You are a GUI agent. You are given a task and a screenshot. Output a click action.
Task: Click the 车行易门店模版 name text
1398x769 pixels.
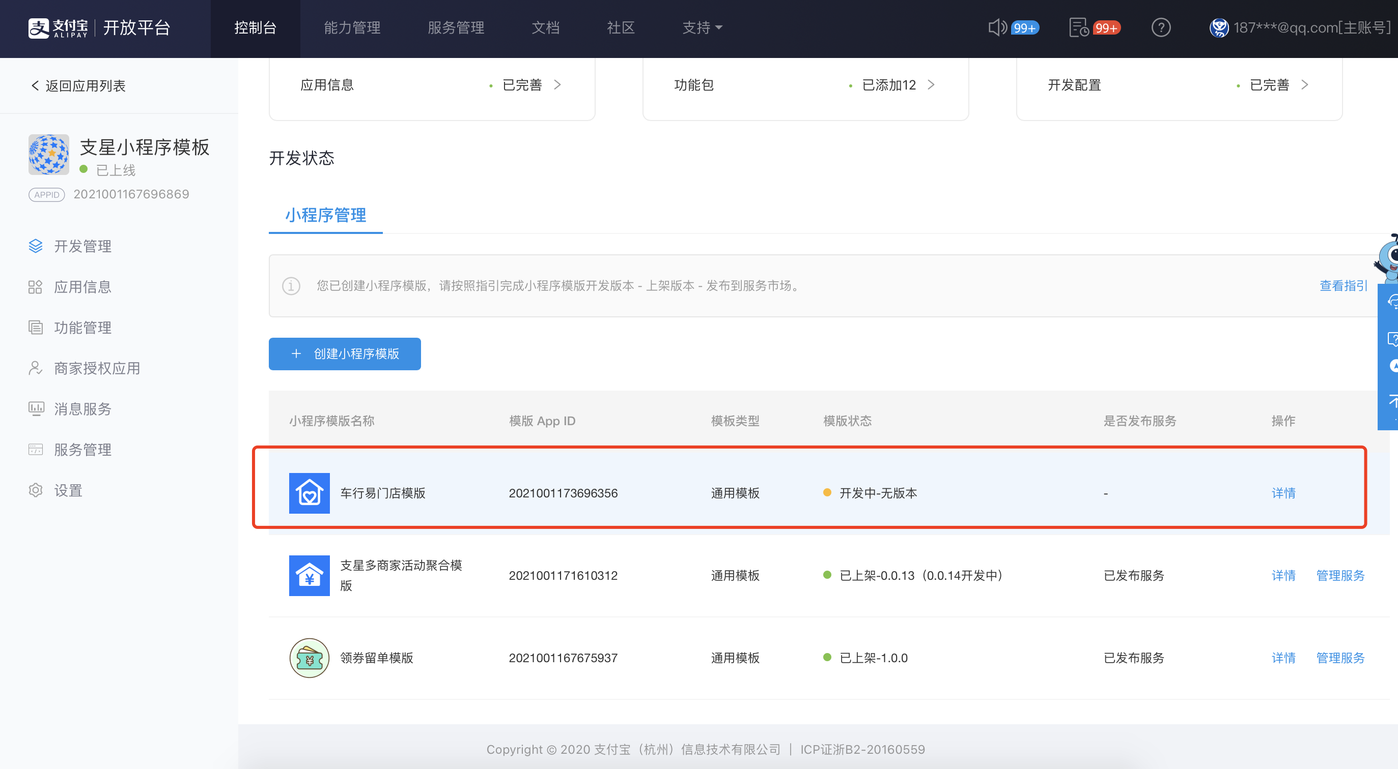click(x=383, y=493)
